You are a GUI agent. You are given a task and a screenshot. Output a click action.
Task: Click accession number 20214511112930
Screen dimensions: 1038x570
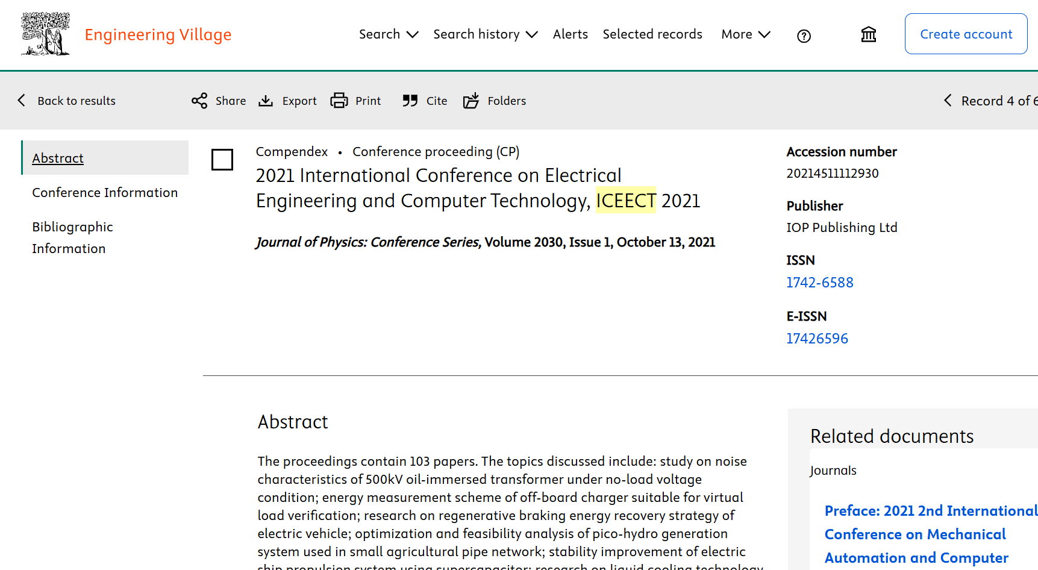[832, 174]
